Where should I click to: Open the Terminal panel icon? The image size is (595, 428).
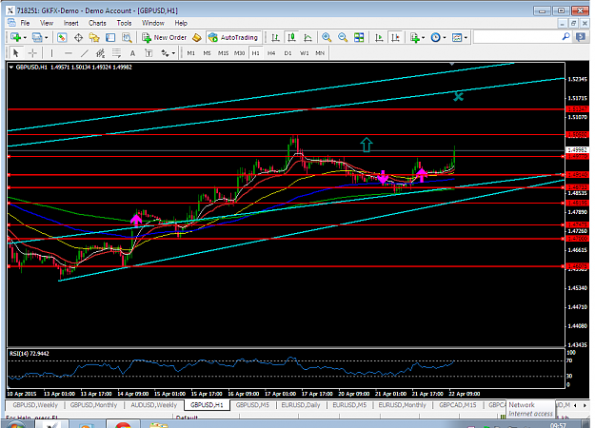[110, 37]
